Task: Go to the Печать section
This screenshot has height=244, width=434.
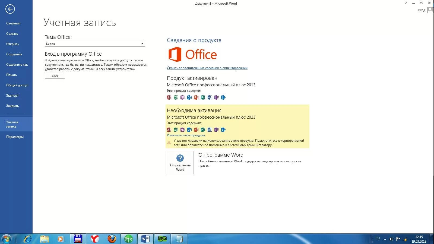Action: pos(11,75)
